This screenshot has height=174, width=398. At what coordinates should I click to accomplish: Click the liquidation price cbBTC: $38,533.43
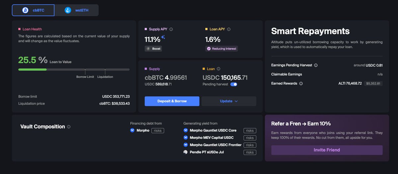tap(115, 104)
